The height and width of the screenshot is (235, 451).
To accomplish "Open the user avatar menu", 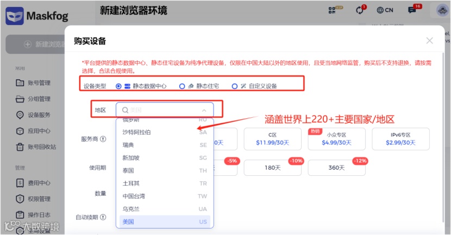I will point(442,10).
